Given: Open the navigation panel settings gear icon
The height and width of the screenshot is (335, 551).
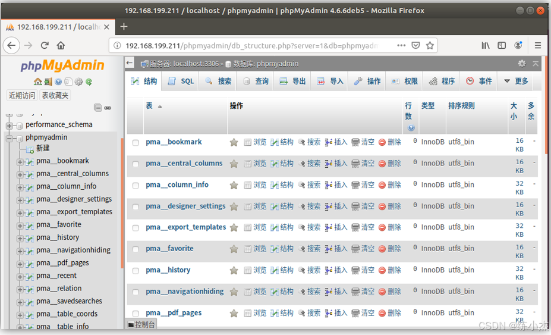Looking at the screenshot, I should pos(78,82).
